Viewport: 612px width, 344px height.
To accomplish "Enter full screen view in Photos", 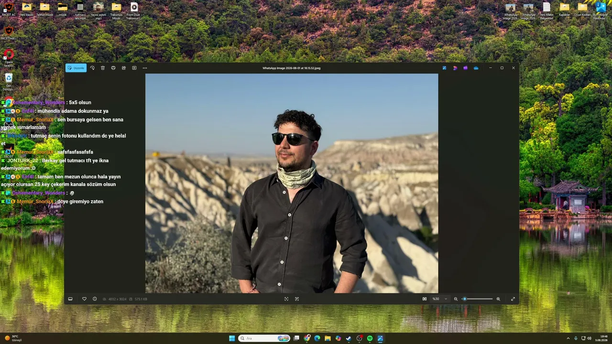I will tap(513, 299).
